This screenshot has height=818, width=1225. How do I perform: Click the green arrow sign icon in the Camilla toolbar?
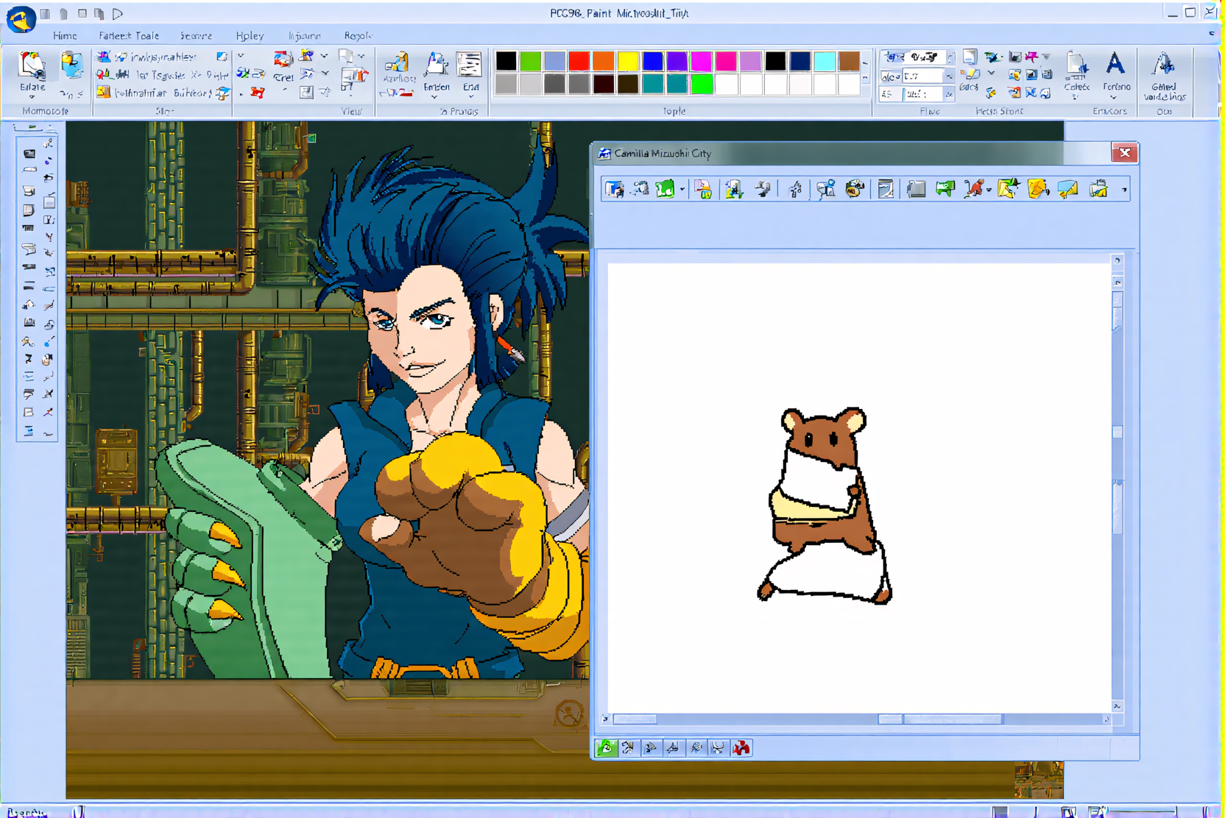[x=945, y=189]
